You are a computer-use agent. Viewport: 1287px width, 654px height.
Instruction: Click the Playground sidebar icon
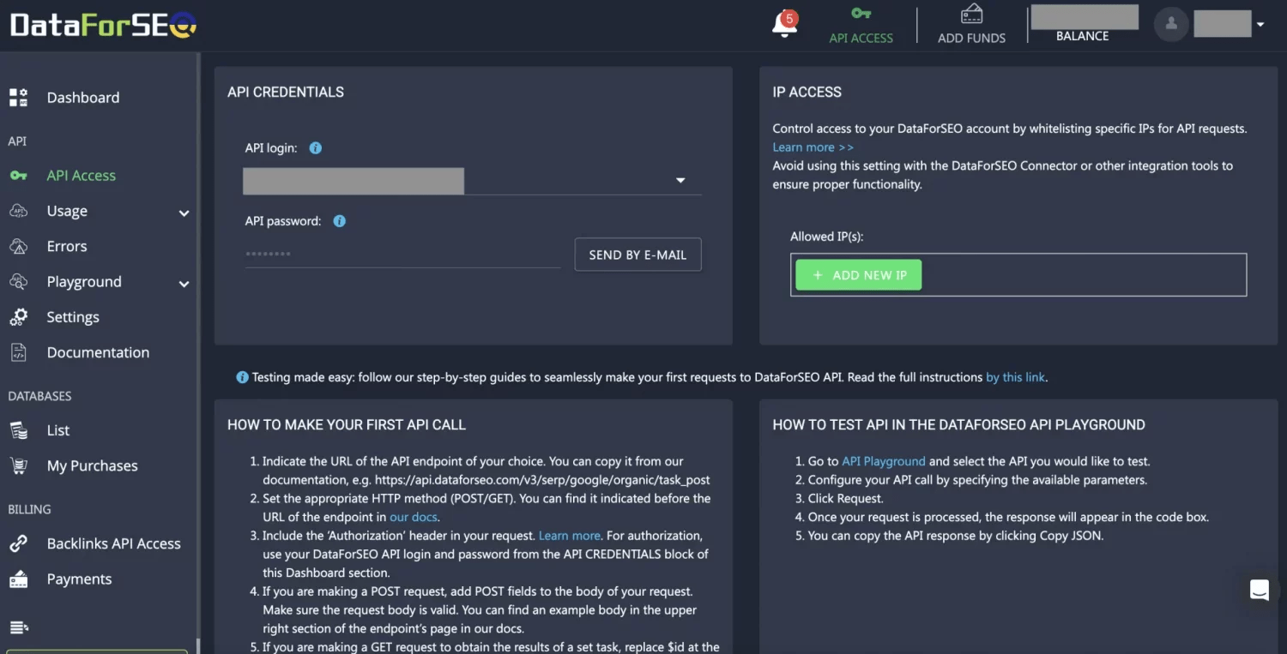[18, 282]
